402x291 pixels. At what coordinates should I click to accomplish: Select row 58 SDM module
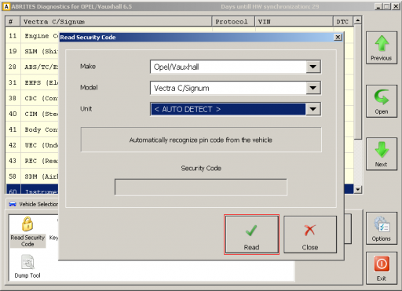[x=32, y=176]
